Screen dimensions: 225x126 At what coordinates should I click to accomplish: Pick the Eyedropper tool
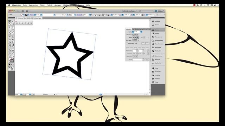click(10, 48)
